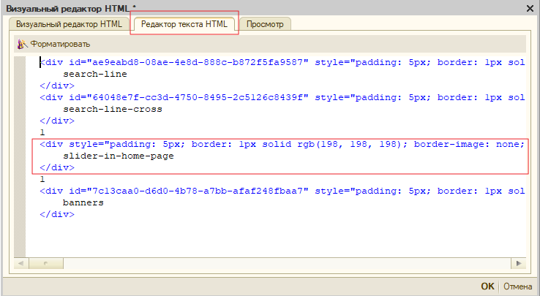The height and width of the screenshot is (296, 540).
Task: Open the Редактор текста HTML tab
Action: pyautogui.click(x=184, y=24)
